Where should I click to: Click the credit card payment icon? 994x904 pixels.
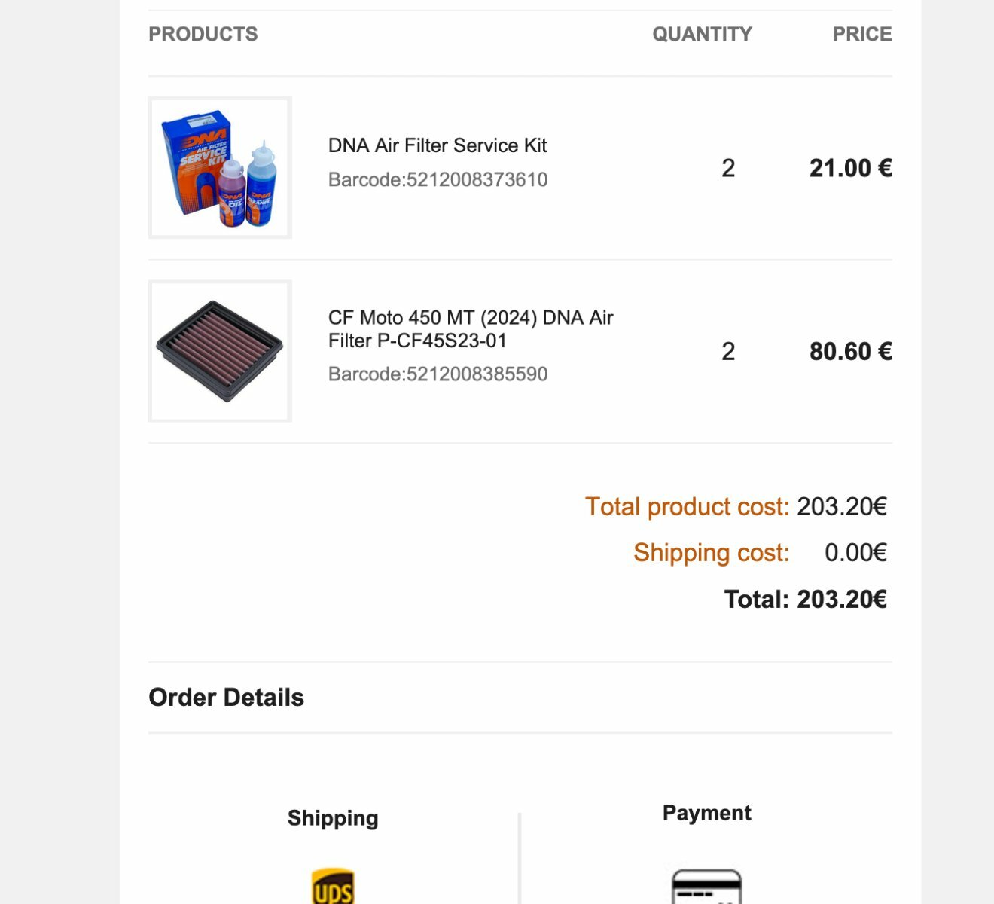706,887
